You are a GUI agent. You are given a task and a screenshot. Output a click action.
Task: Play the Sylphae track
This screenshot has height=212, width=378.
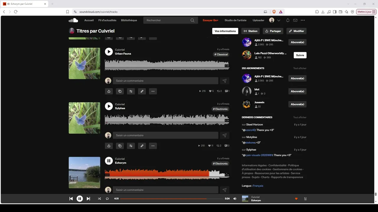point(109,106)
